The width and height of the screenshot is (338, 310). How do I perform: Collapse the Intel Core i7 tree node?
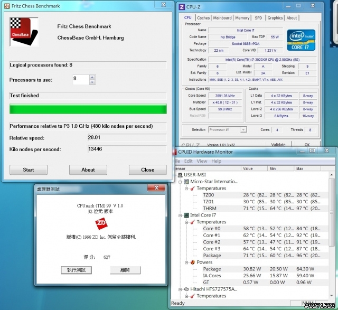180,215
